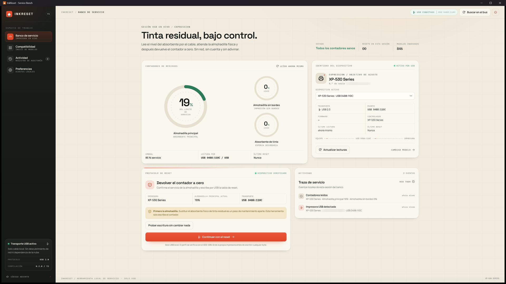
Task: Click the refresh icon beside Leído ahora mismo
Action: [x=277, y=66]
